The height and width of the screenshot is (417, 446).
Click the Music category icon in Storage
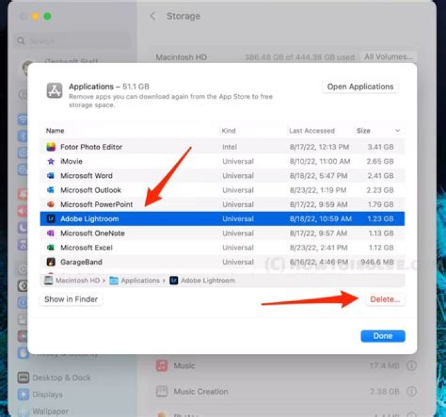(x=162, y=365)
